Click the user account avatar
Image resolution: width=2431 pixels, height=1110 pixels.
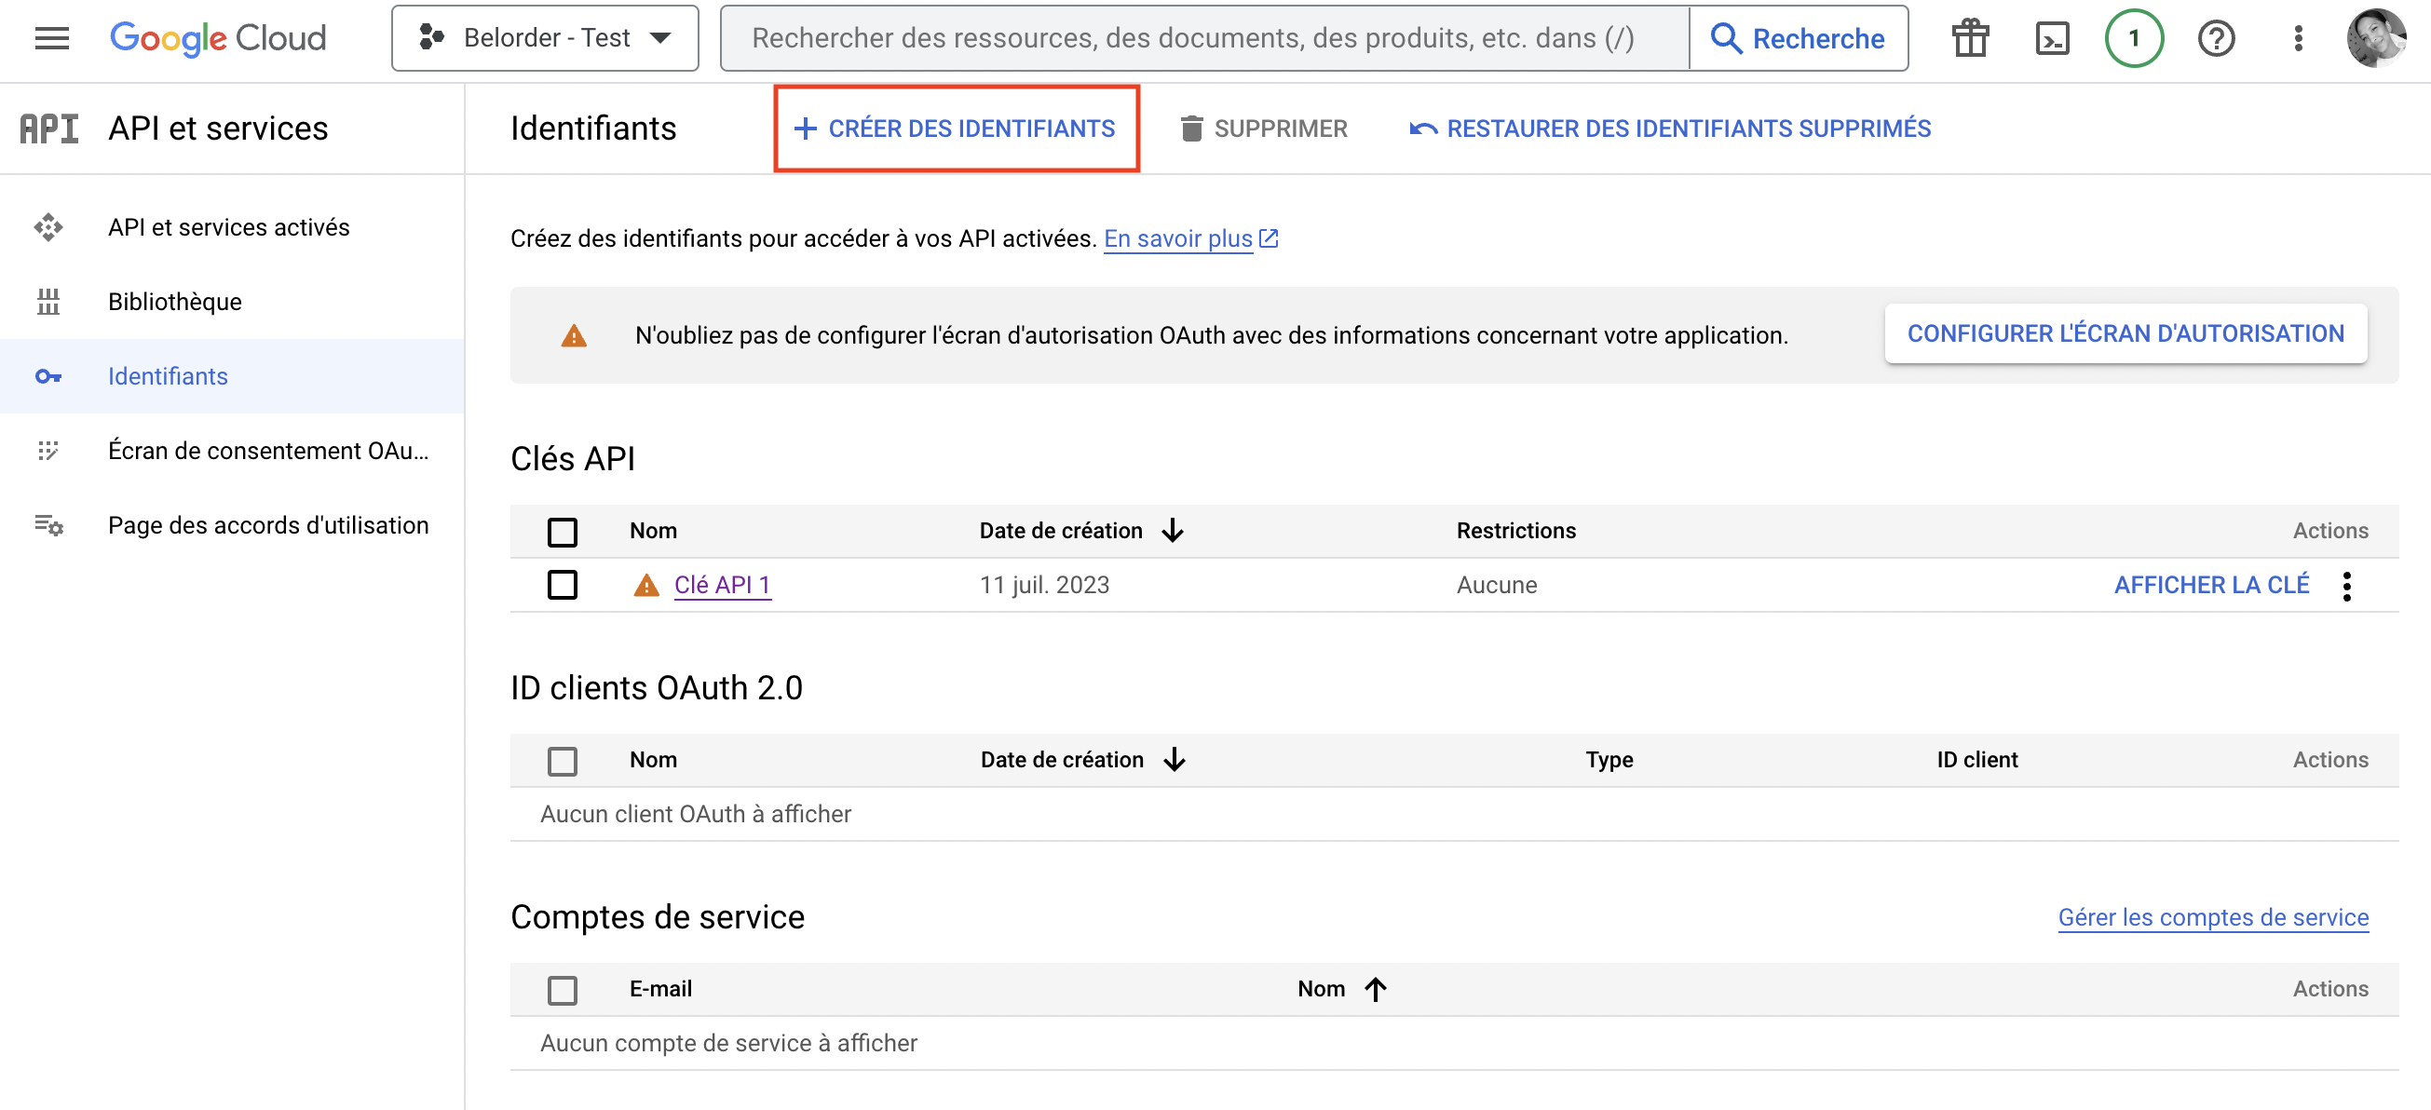pos(2375,38)
